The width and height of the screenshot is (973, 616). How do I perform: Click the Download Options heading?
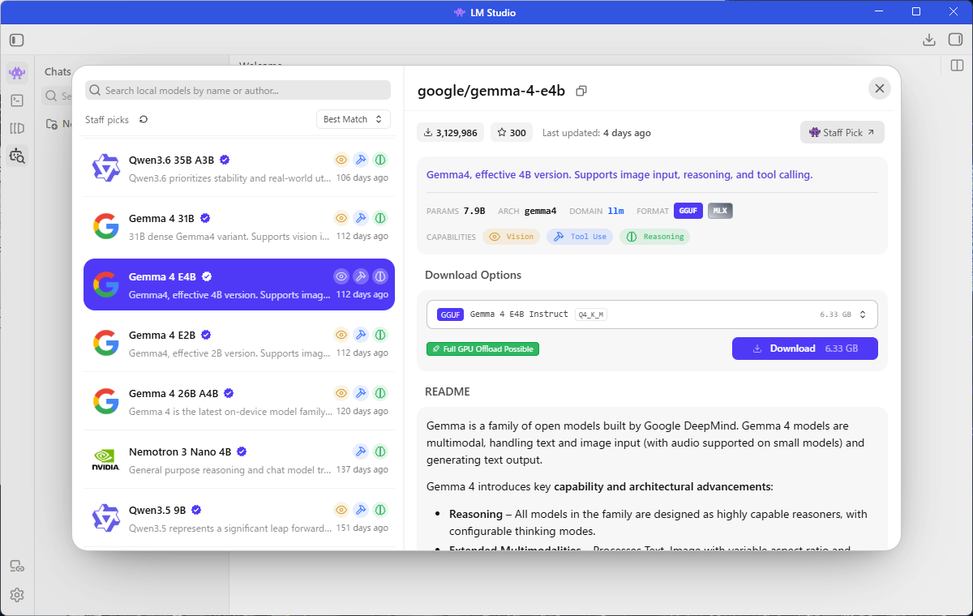[473, 275]
